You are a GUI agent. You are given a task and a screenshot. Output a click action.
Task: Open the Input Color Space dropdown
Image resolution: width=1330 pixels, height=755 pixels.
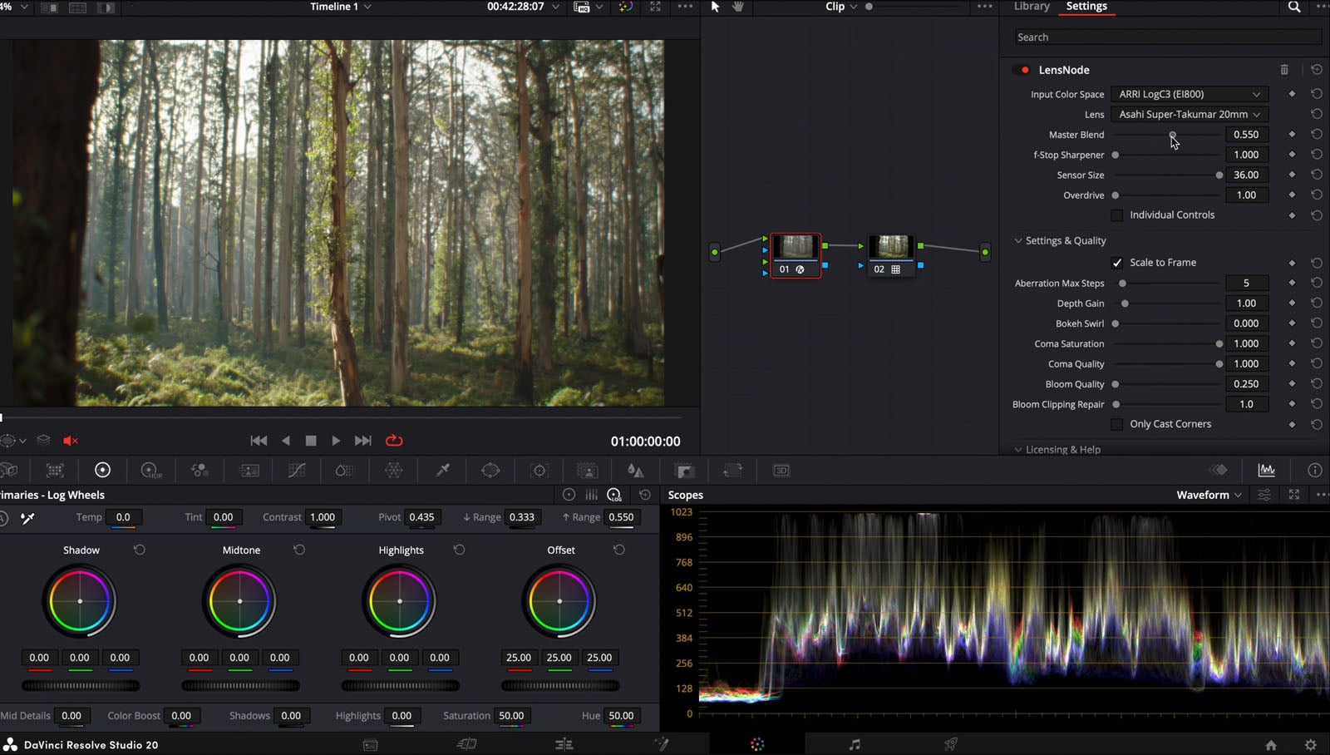click(1189, 94)
